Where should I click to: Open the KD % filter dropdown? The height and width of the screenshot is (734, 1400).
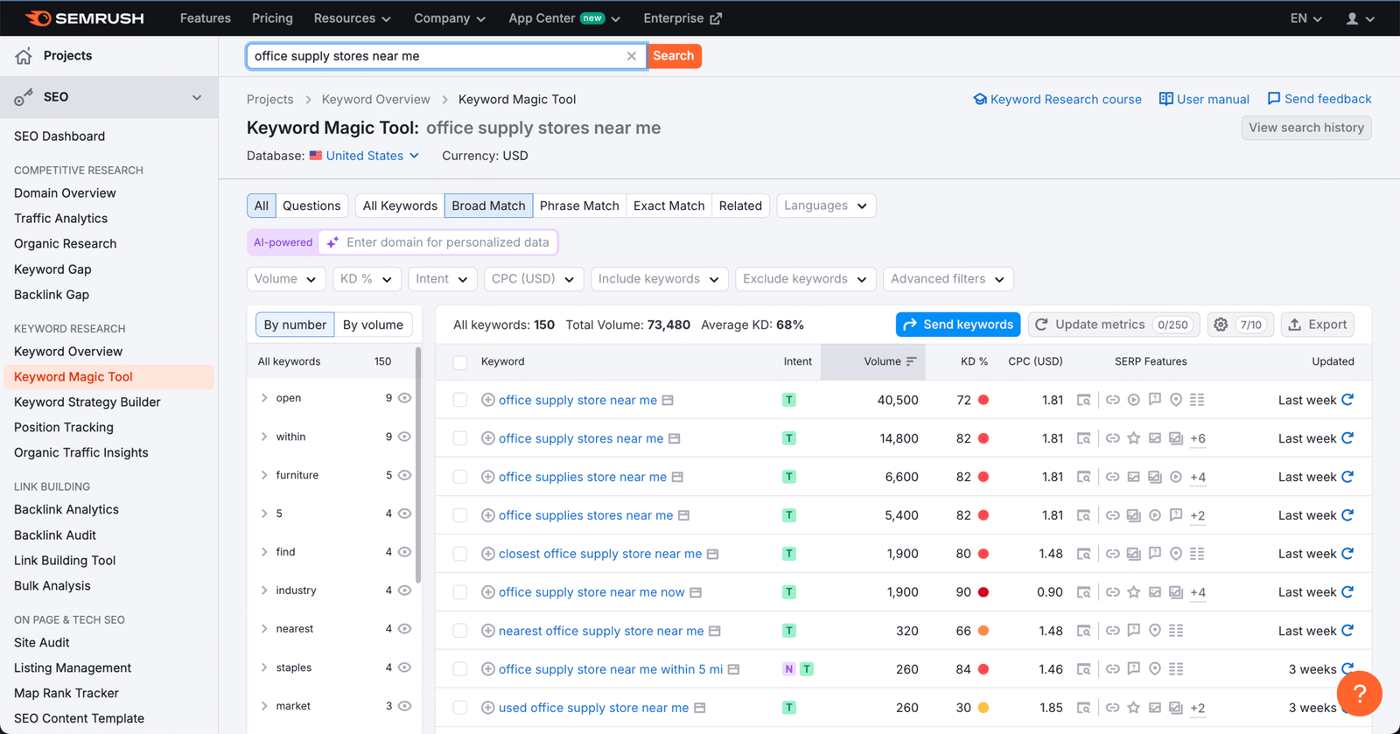(x=367, y=279)
